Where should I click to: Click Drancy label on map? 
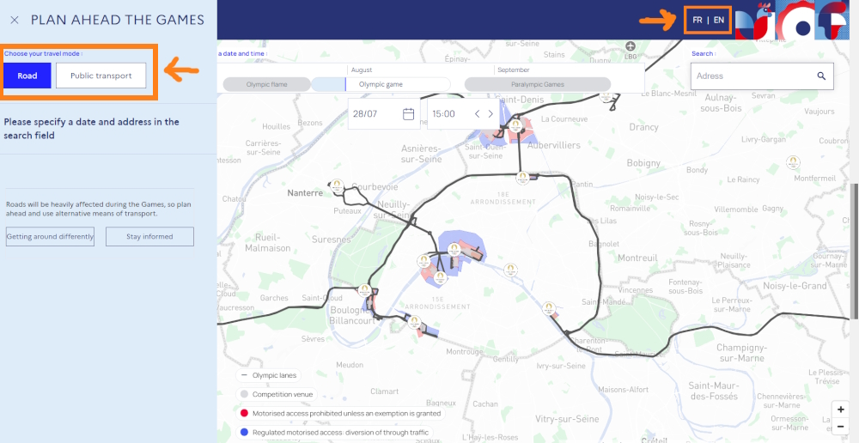tap(643, 127)
